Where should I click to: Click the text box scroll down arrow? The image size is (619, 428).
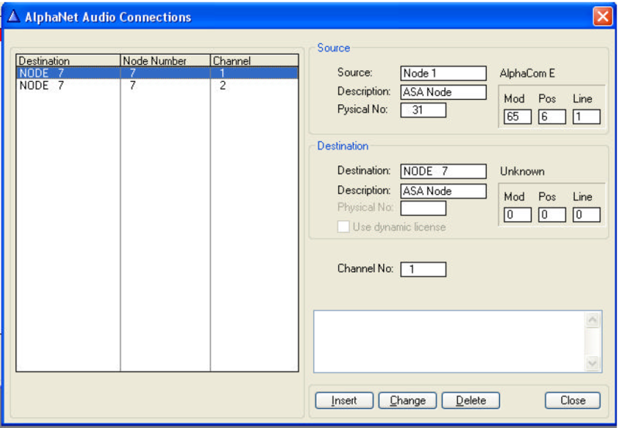[x=592, y=362]
